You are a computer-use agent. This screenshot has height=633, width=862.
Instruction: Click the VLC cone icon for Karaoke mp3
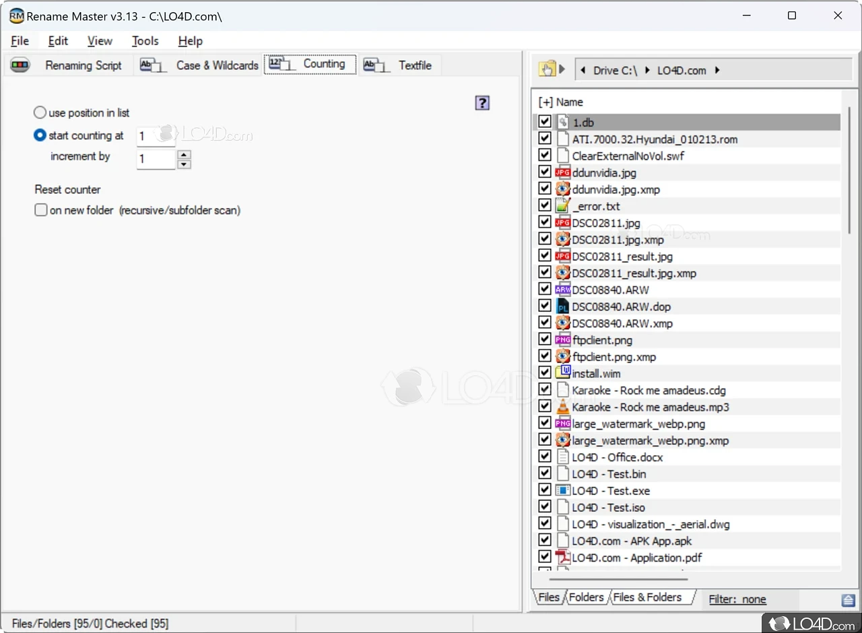(562, 407)
